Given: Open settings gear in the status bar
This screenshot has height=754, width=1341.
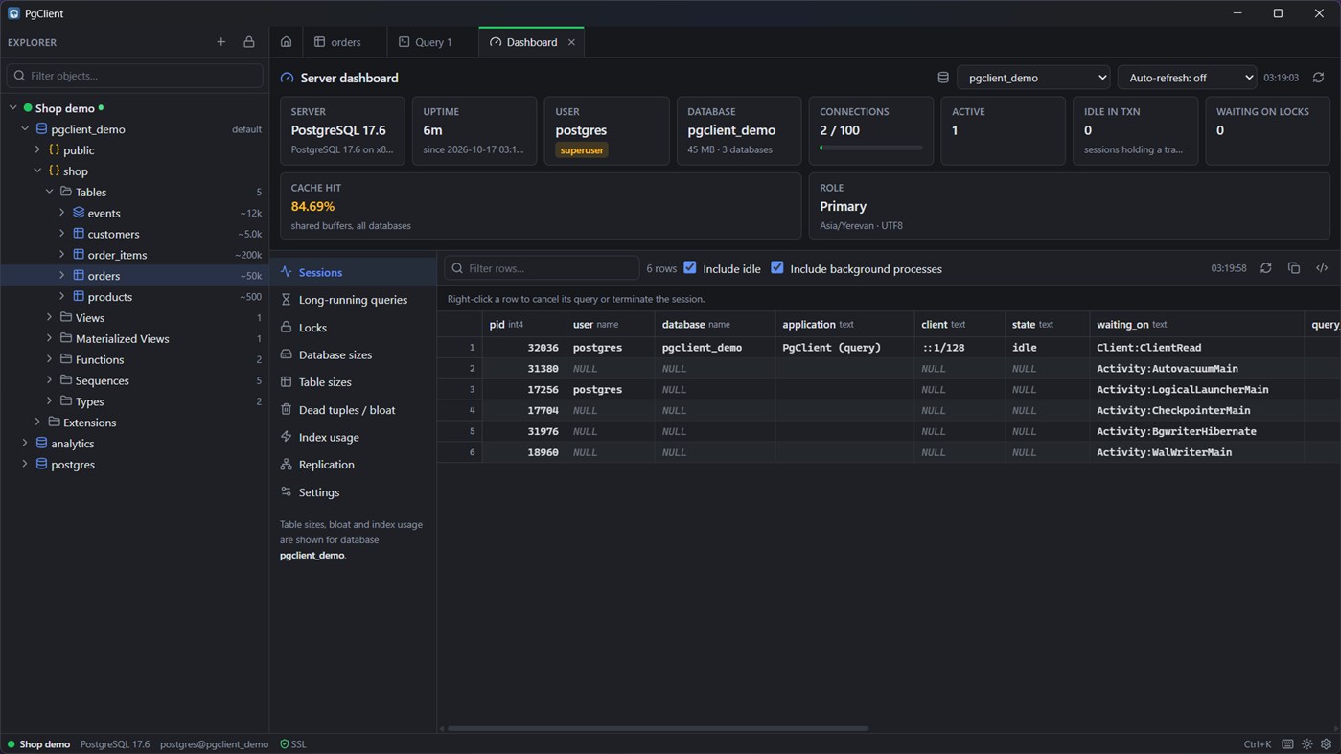Looking at the screenshot, I should [1327, 744].
